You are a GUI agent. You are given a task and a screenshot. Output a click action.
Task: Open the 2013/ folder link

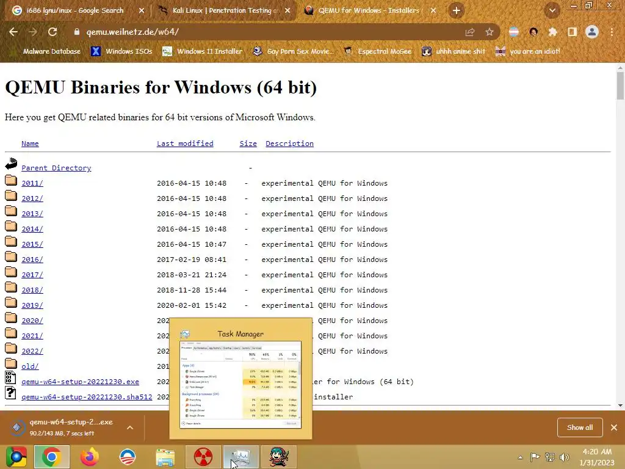click(x=32, y=214)
